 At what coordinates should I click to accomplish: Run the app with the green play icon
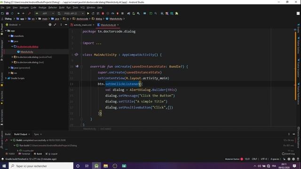tap(88, 14)
